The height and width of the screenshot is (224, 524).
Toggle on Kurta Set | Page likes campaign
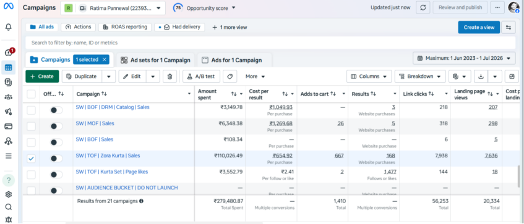(x=56, y=175)
